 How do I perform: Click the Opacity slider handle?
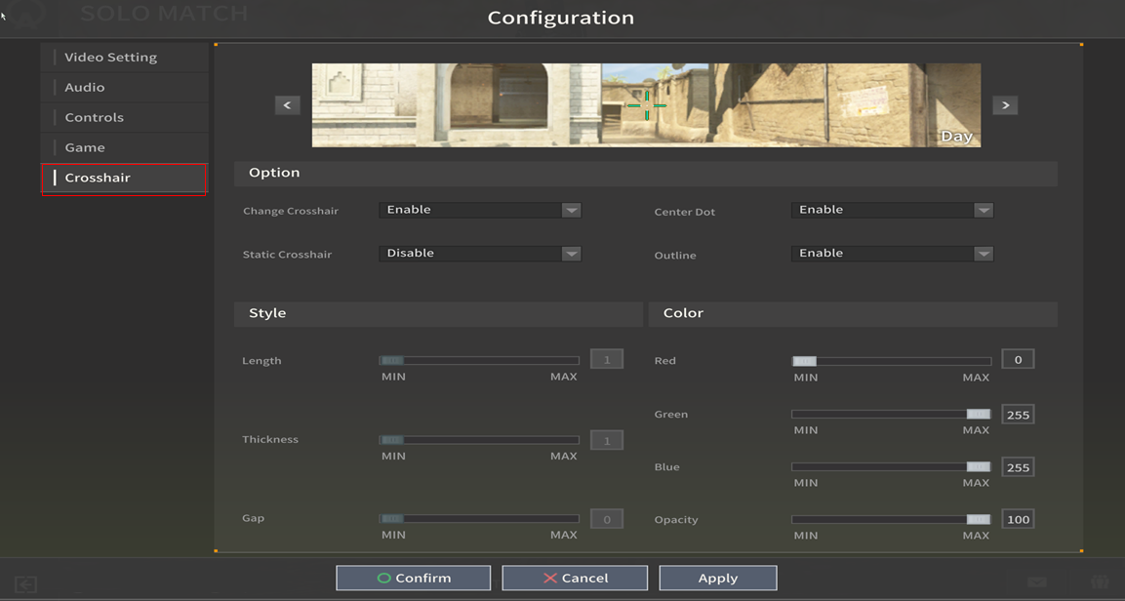pos(978,520)
